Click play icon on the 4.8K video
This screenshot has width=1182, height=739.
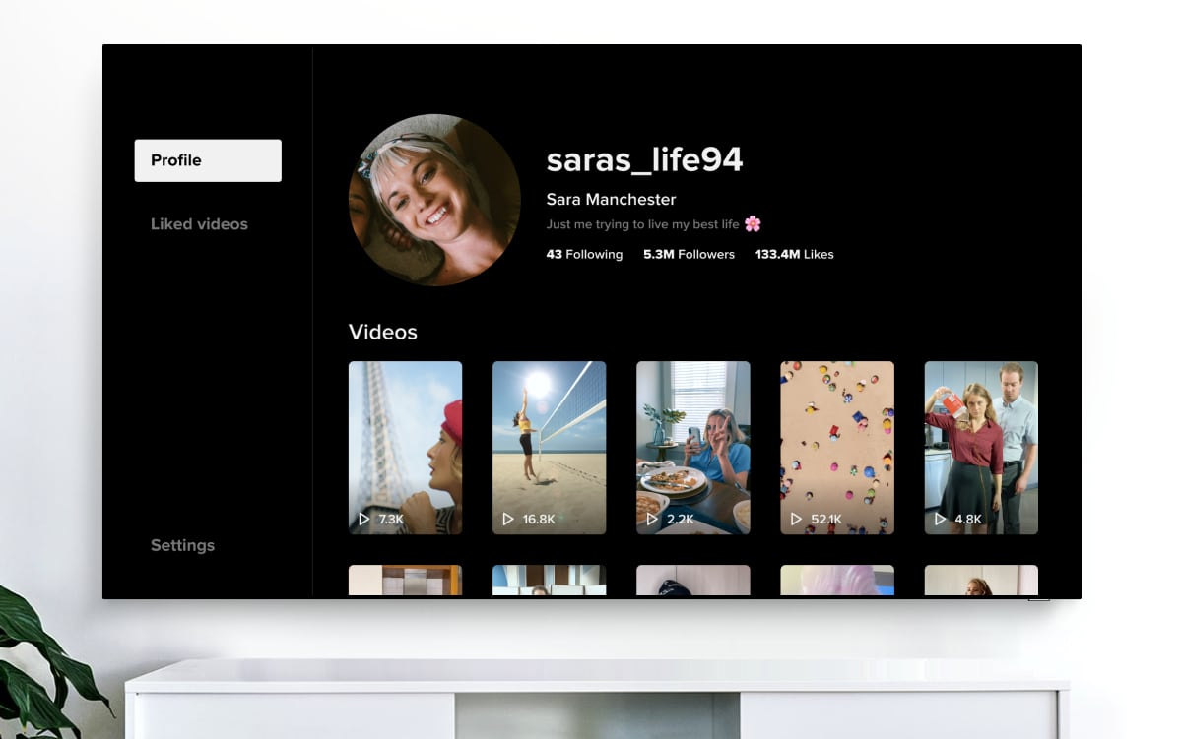pos(940,519)
